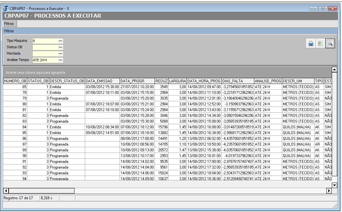Click the Status OB input field
The height and width of the screenshot is (212, 342).
coord(45,47)
